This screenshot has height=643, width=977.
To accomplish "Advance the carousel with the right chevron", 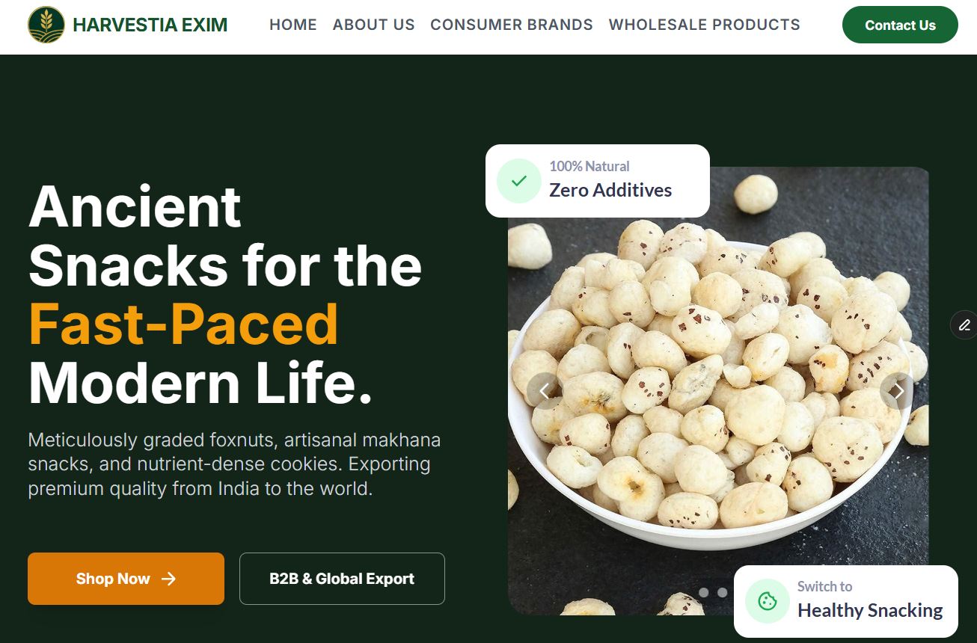I will point(896,390).
